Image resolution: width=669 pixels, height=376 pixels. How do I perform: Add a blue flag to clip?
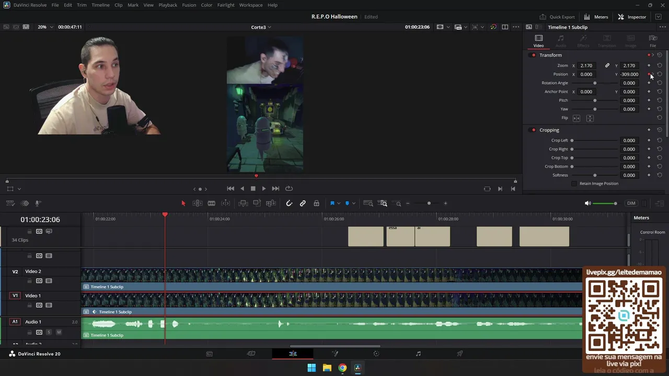point(332,203)
